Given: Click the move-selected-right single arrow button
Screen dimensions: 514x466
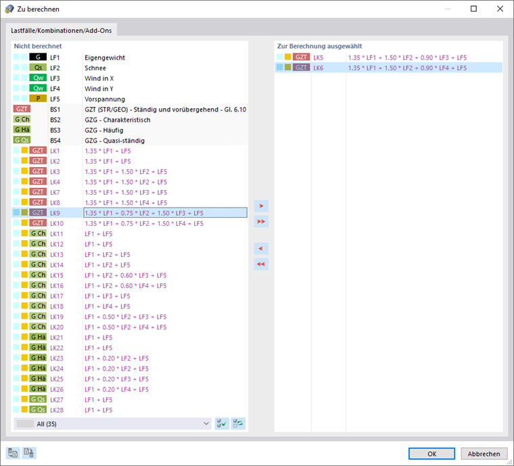Looking at the screenshot, I should point(261,206).
